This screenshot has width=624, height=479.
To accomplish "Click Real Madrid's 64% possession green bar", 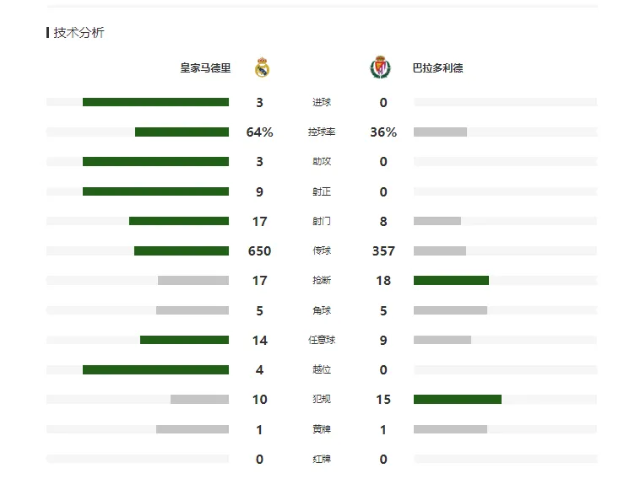I will (182, 132).
